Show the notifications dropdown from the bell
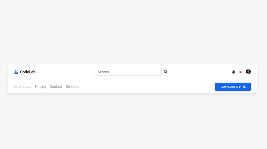The width and height of the screenshot is (267, 149). click(233, 72)
